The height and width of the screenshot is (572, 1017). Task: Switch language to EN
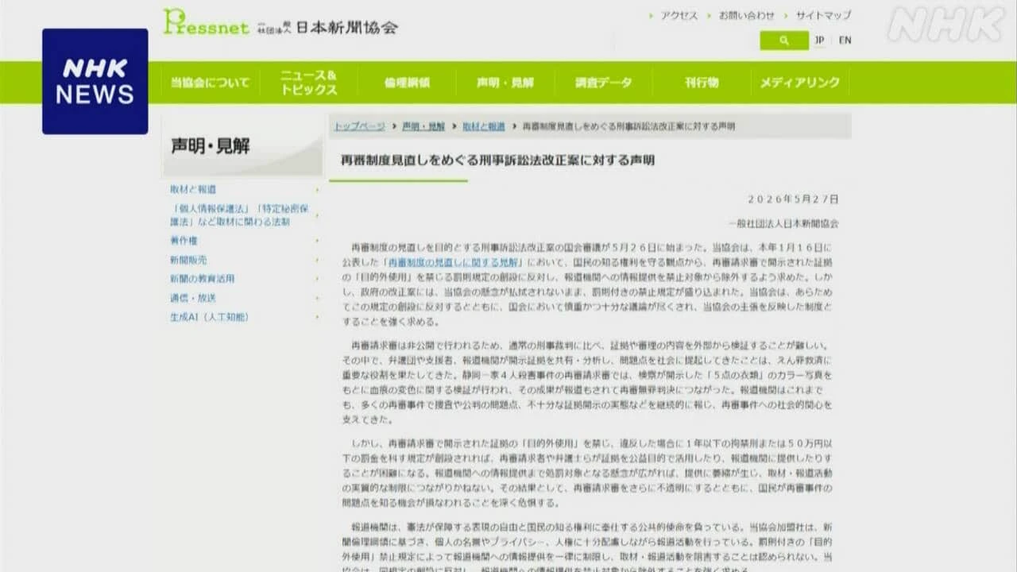click(845, 41)
